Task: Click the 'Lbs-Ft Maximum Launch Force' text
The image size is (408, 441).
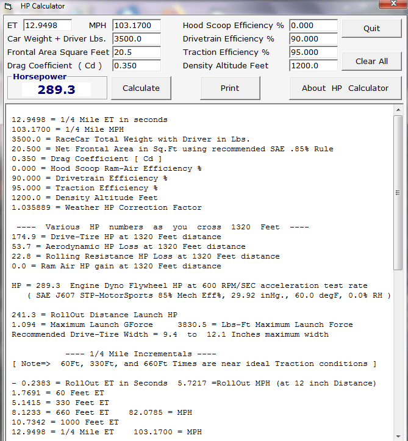Action: (265, 324)
